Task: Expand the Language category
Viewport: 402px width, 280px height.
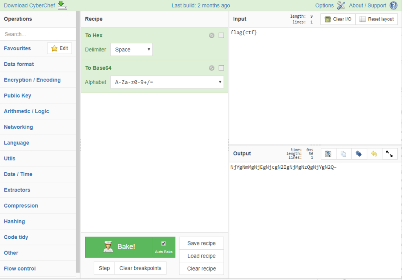Action: (x=38, y=143)
